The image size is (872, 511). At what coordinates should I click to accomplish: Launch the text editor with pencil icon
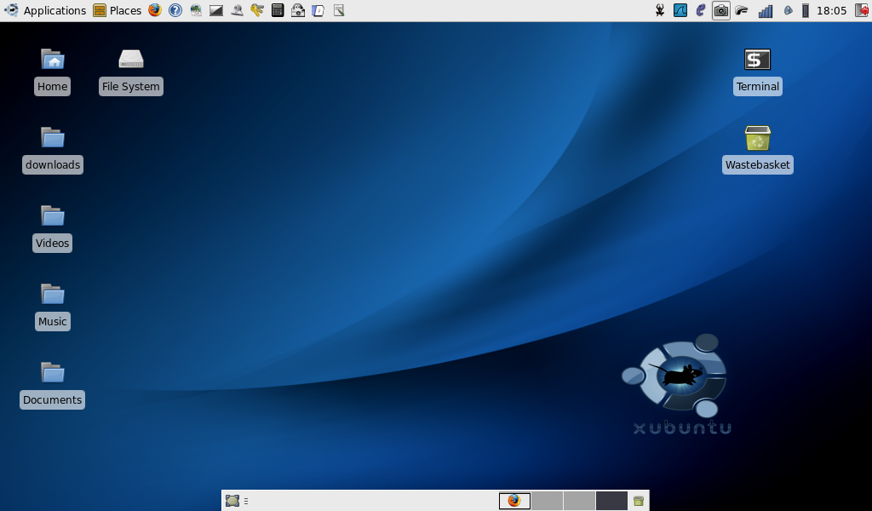[339, 10]
